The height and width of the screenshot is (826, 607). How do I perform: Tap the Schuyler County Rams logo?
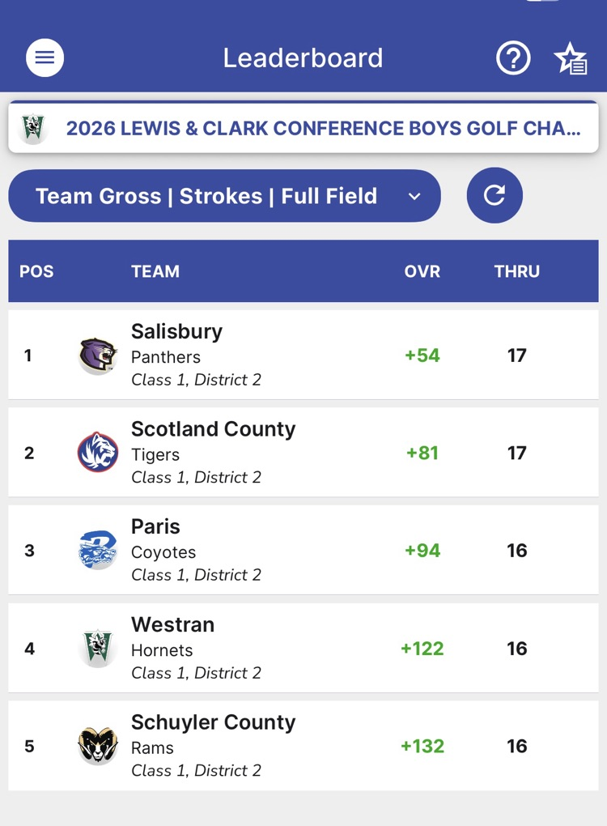click(x=98, y=746)
